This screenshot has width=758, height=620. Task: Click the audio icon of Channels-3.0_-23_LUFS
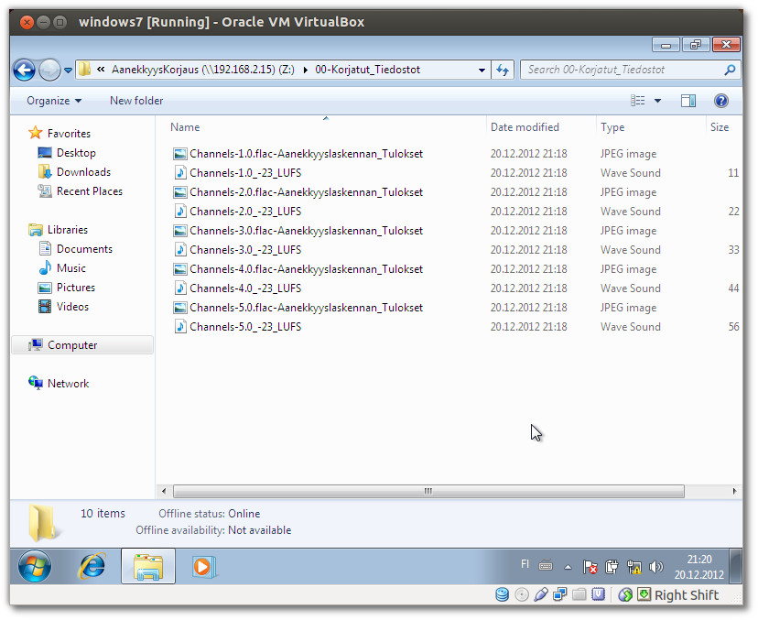(x=179, y=250)
